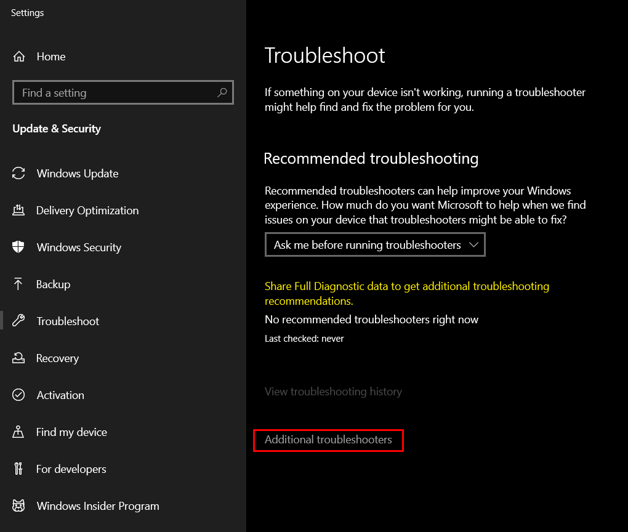
Task: Click the Recommended troubleshooting heading
Action: coord(371,159)
